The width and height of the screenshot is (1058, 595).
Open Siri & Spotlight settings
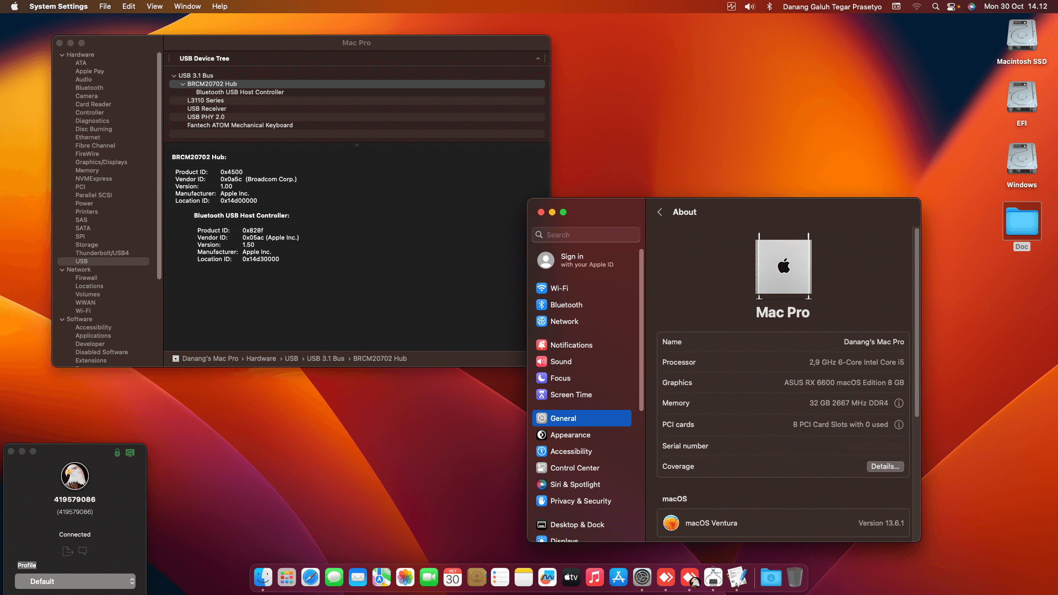point(582,484)
